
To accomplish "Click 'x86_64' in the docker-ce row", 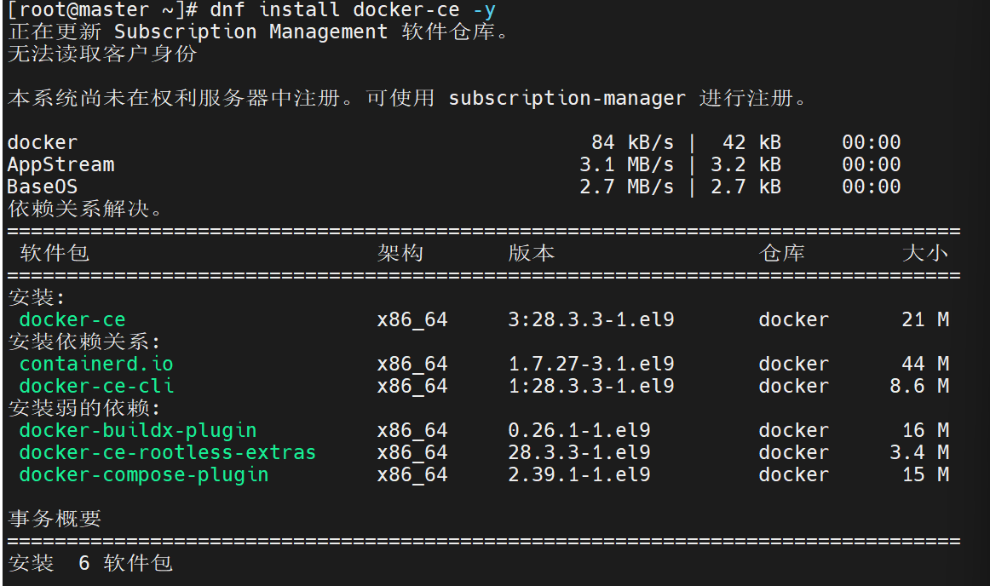I will point(412,320).
